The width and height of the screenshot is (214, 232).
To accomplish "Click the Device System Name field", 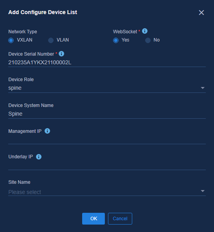I will [107, 114].
